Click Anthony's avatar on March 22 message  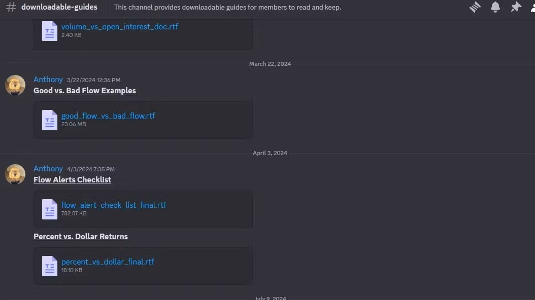(x=15, y=85)
